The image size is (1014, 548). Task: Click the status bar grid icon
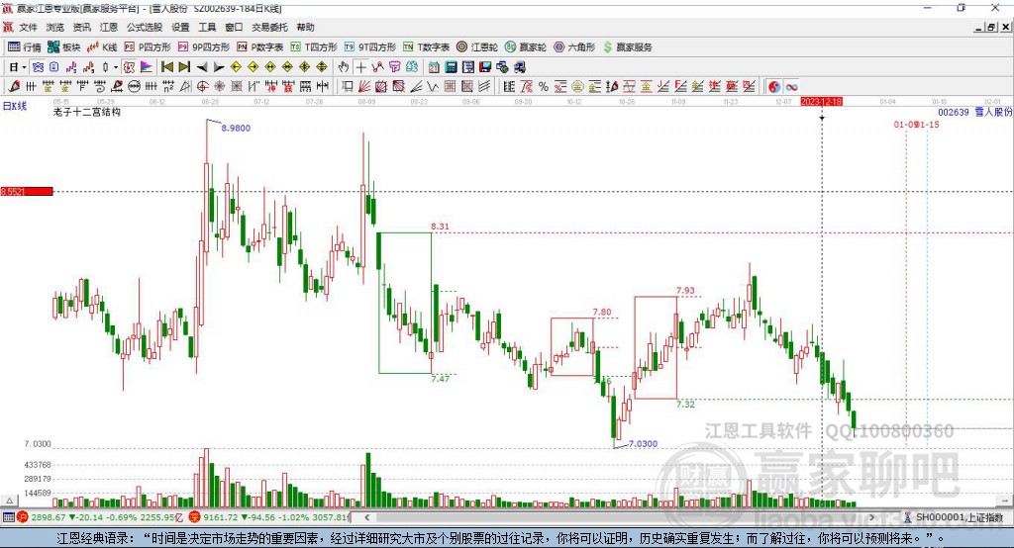click(8, 517)
